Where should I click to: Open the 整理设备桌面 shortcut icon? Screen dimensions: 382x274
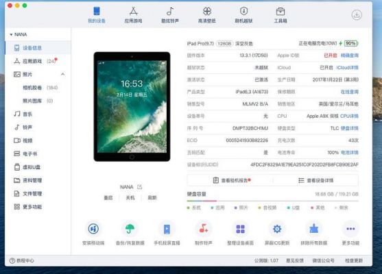(241, 229)
